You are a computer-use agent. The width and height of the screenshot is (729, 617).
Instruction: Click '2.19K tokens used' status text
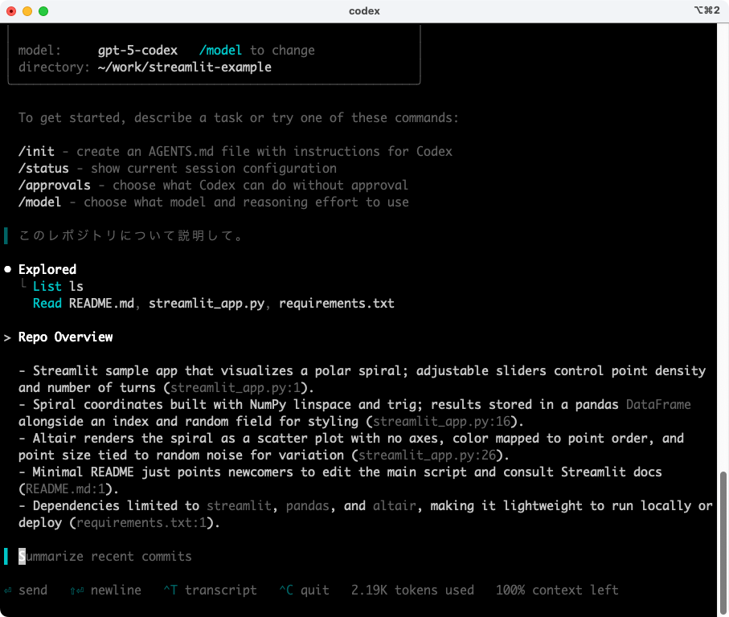point(412,590)
